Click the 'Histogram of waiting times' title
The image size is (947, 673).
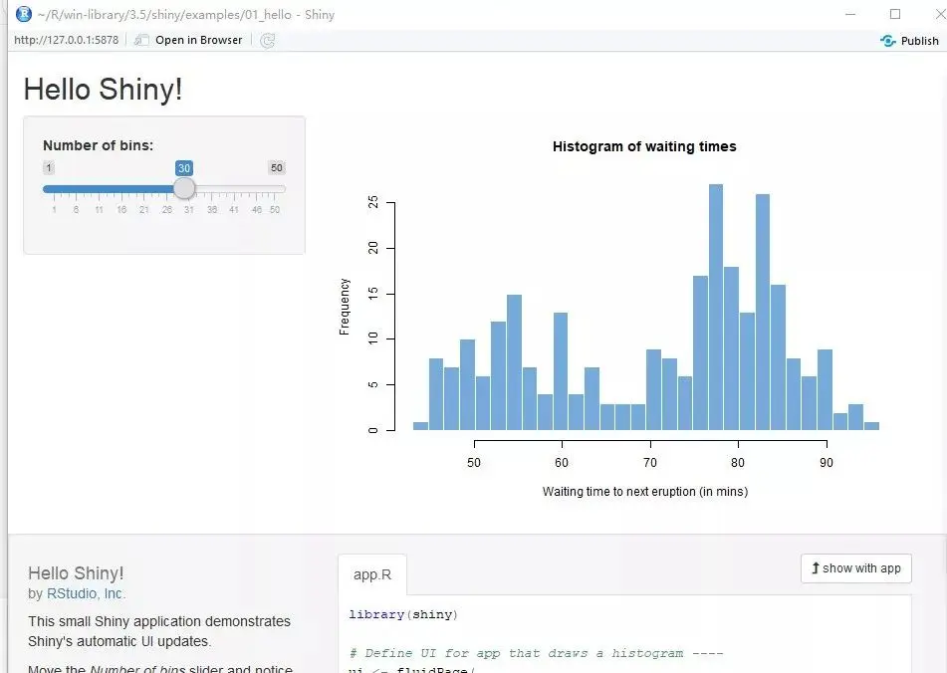coord(644,146)
